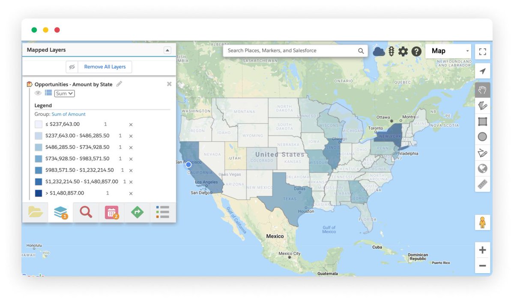Image resolution: width=514 pixels, height=301 pixels.
Task: Open the weather overlay cloud icon
Action: pyautogui.click(x=379, y=51)
